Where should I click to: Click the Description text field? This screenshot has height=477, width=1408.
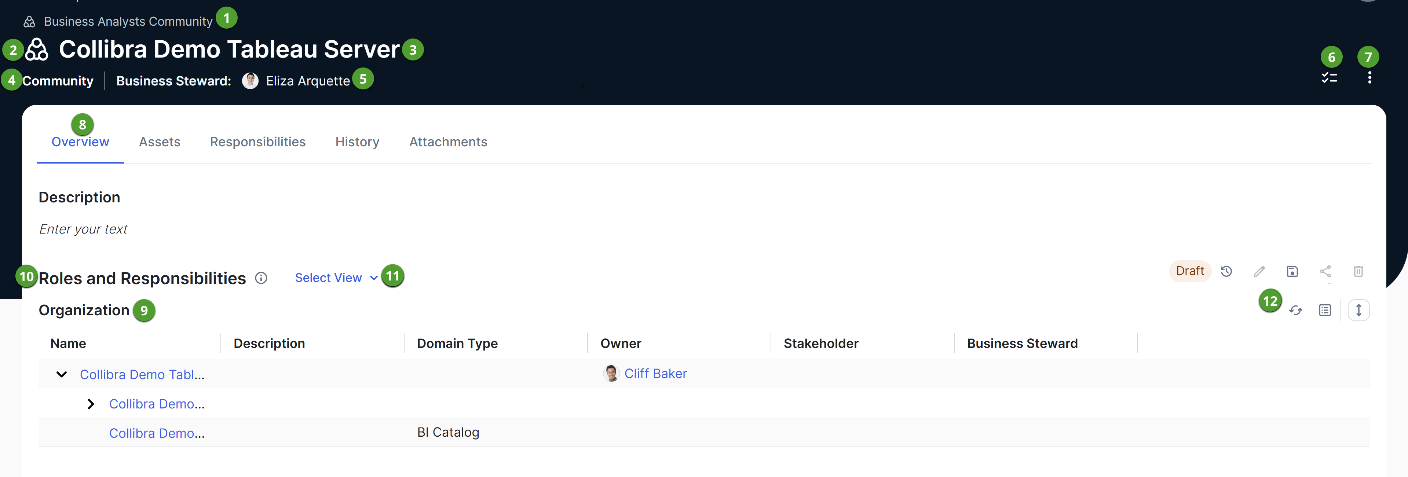pos(83,229)
